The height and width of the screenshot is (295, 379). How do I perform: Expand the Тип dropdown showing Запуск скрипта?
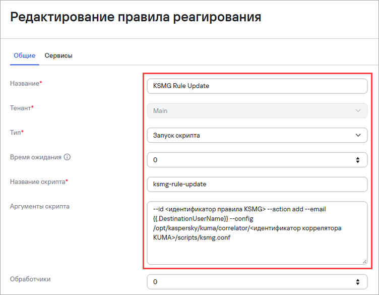tap(257, 135)
